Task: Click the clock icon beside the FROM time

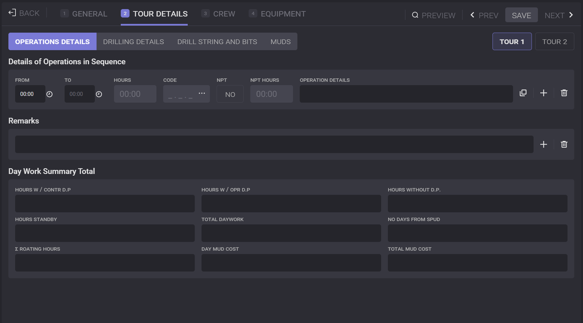Action: [x=49, y=94]
